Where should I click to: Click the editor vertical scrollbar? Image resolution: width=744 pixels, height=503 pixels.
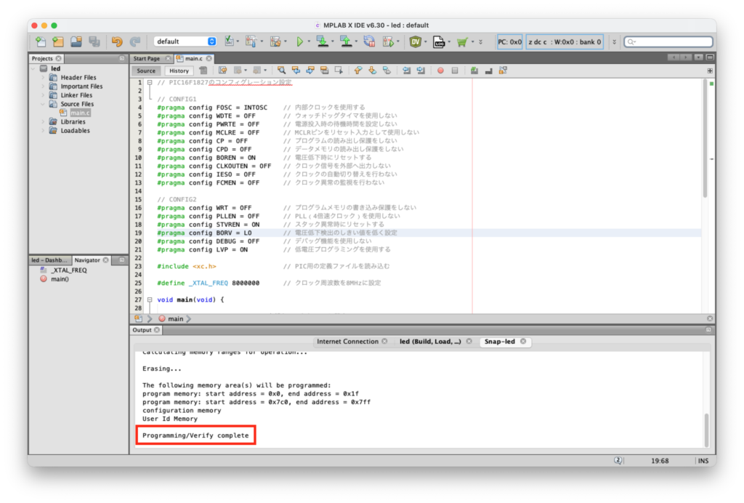click(x=705, y=139)
